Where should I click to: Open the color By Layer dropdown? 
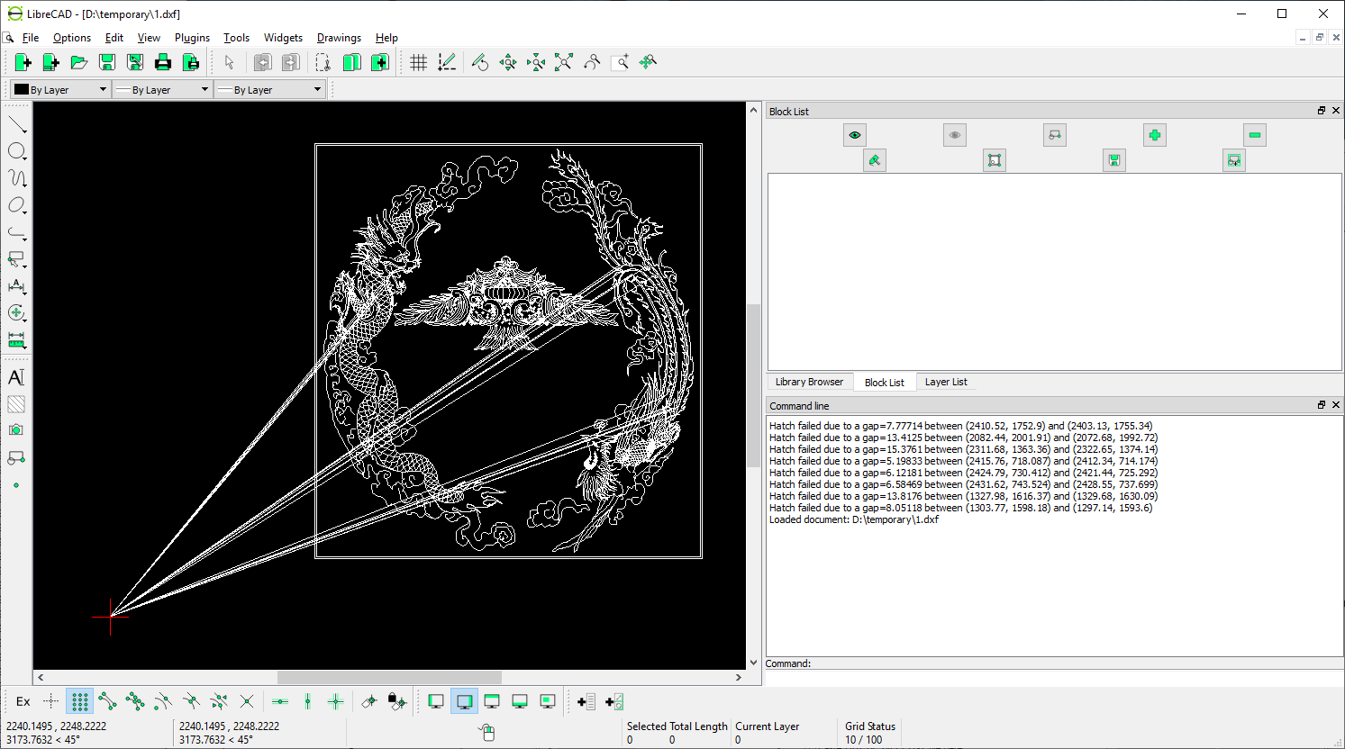(60, 90)
